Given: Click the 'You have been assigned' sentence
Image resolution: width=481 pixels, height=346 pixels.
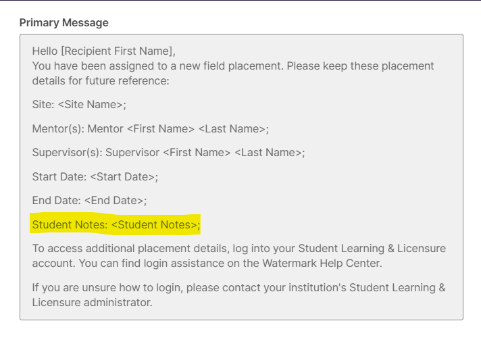Looking at the screenshot, I should click(x=233, y=73).
